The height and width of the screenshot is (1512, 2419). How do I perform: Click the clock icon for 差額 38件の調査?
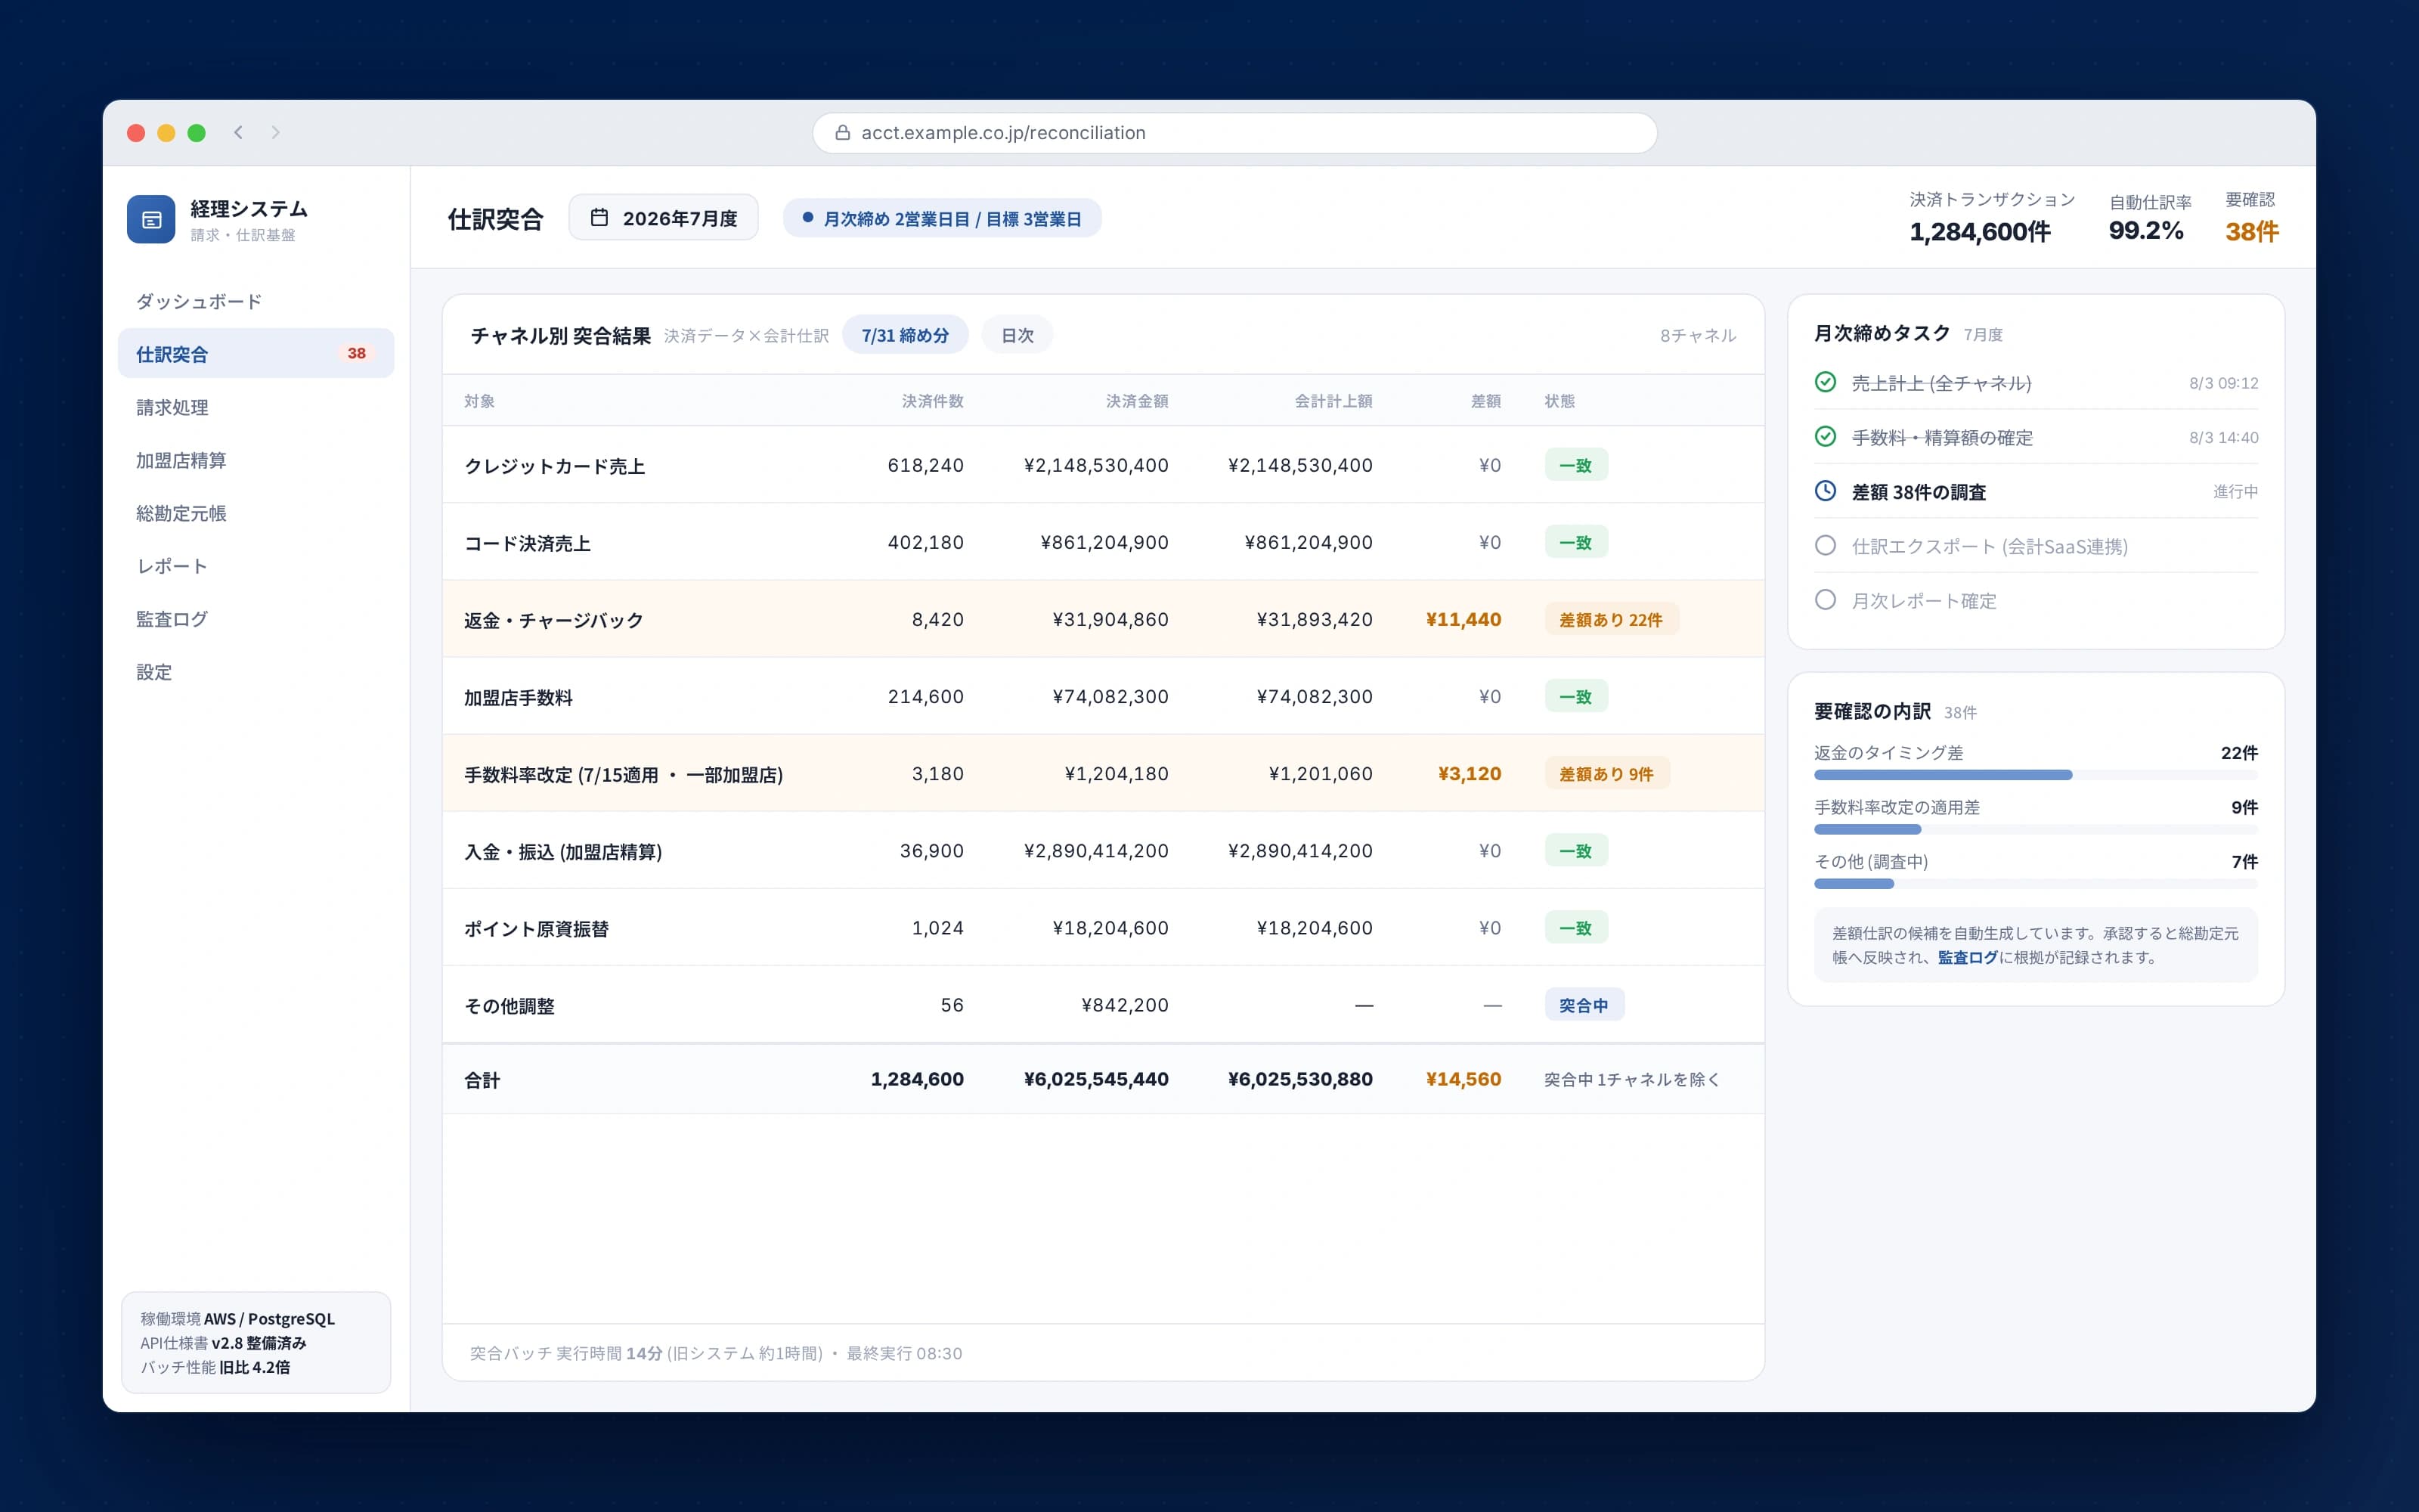(x=1826, y=491)
